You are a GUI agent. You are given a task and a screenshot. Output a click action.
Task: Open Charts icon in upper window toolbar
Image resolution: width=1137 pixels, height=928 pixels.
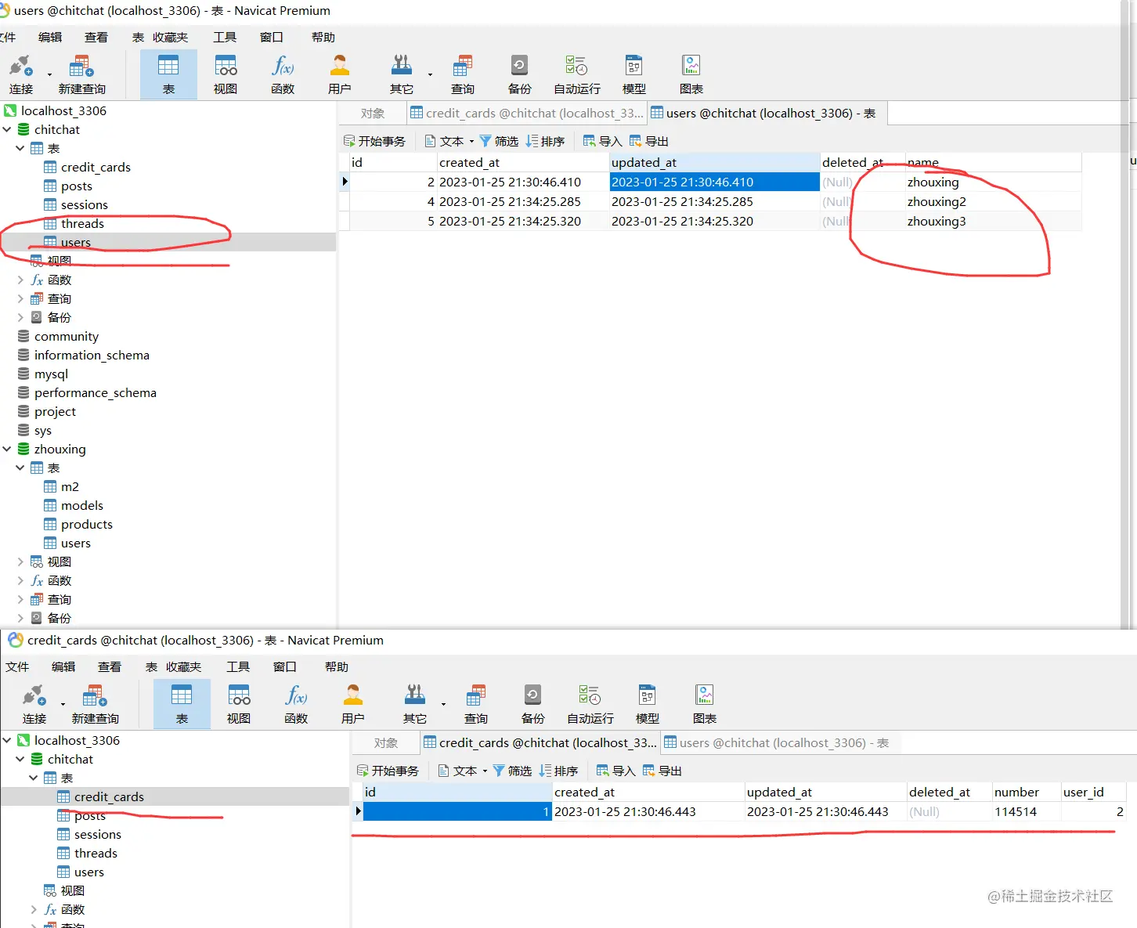tap(691, 75)
